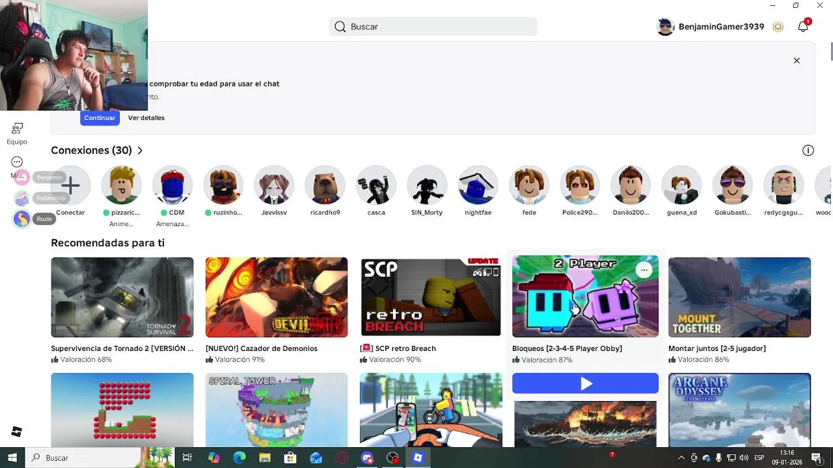Click the BenjaminGamer3939 profile avatar
Image resolution: width=833 pixels, height=468 pixels.
pyautogui.click(x=665, y=27)
